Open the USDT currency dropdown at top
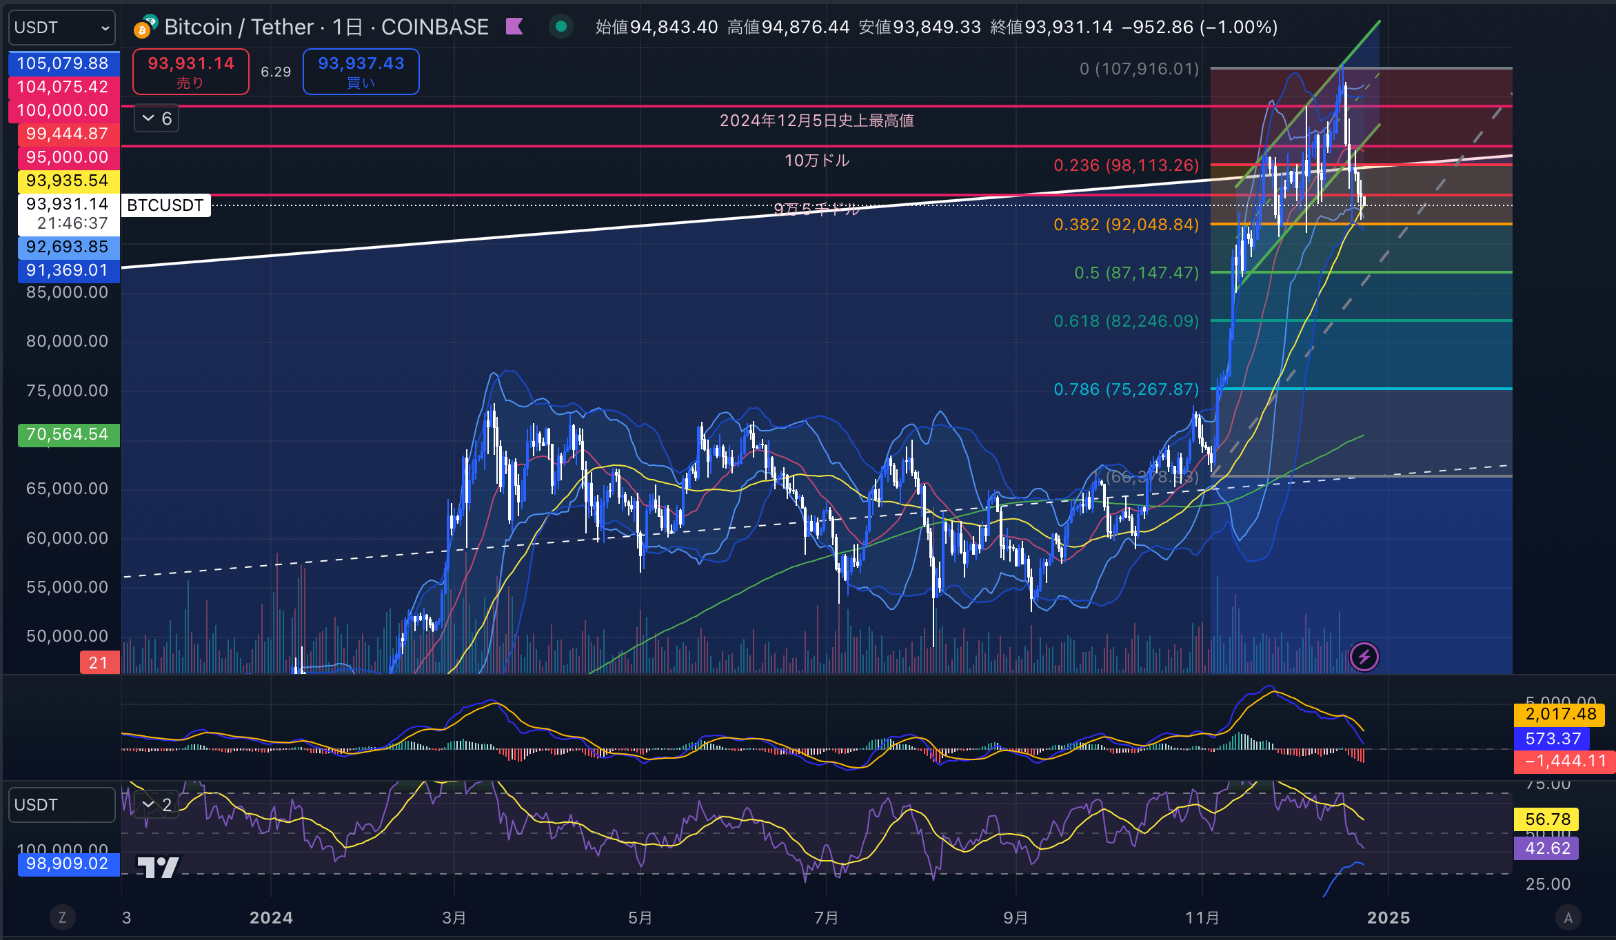Image resolution: width=1616 pixels, height=940 pixels. tap(62, 28)
